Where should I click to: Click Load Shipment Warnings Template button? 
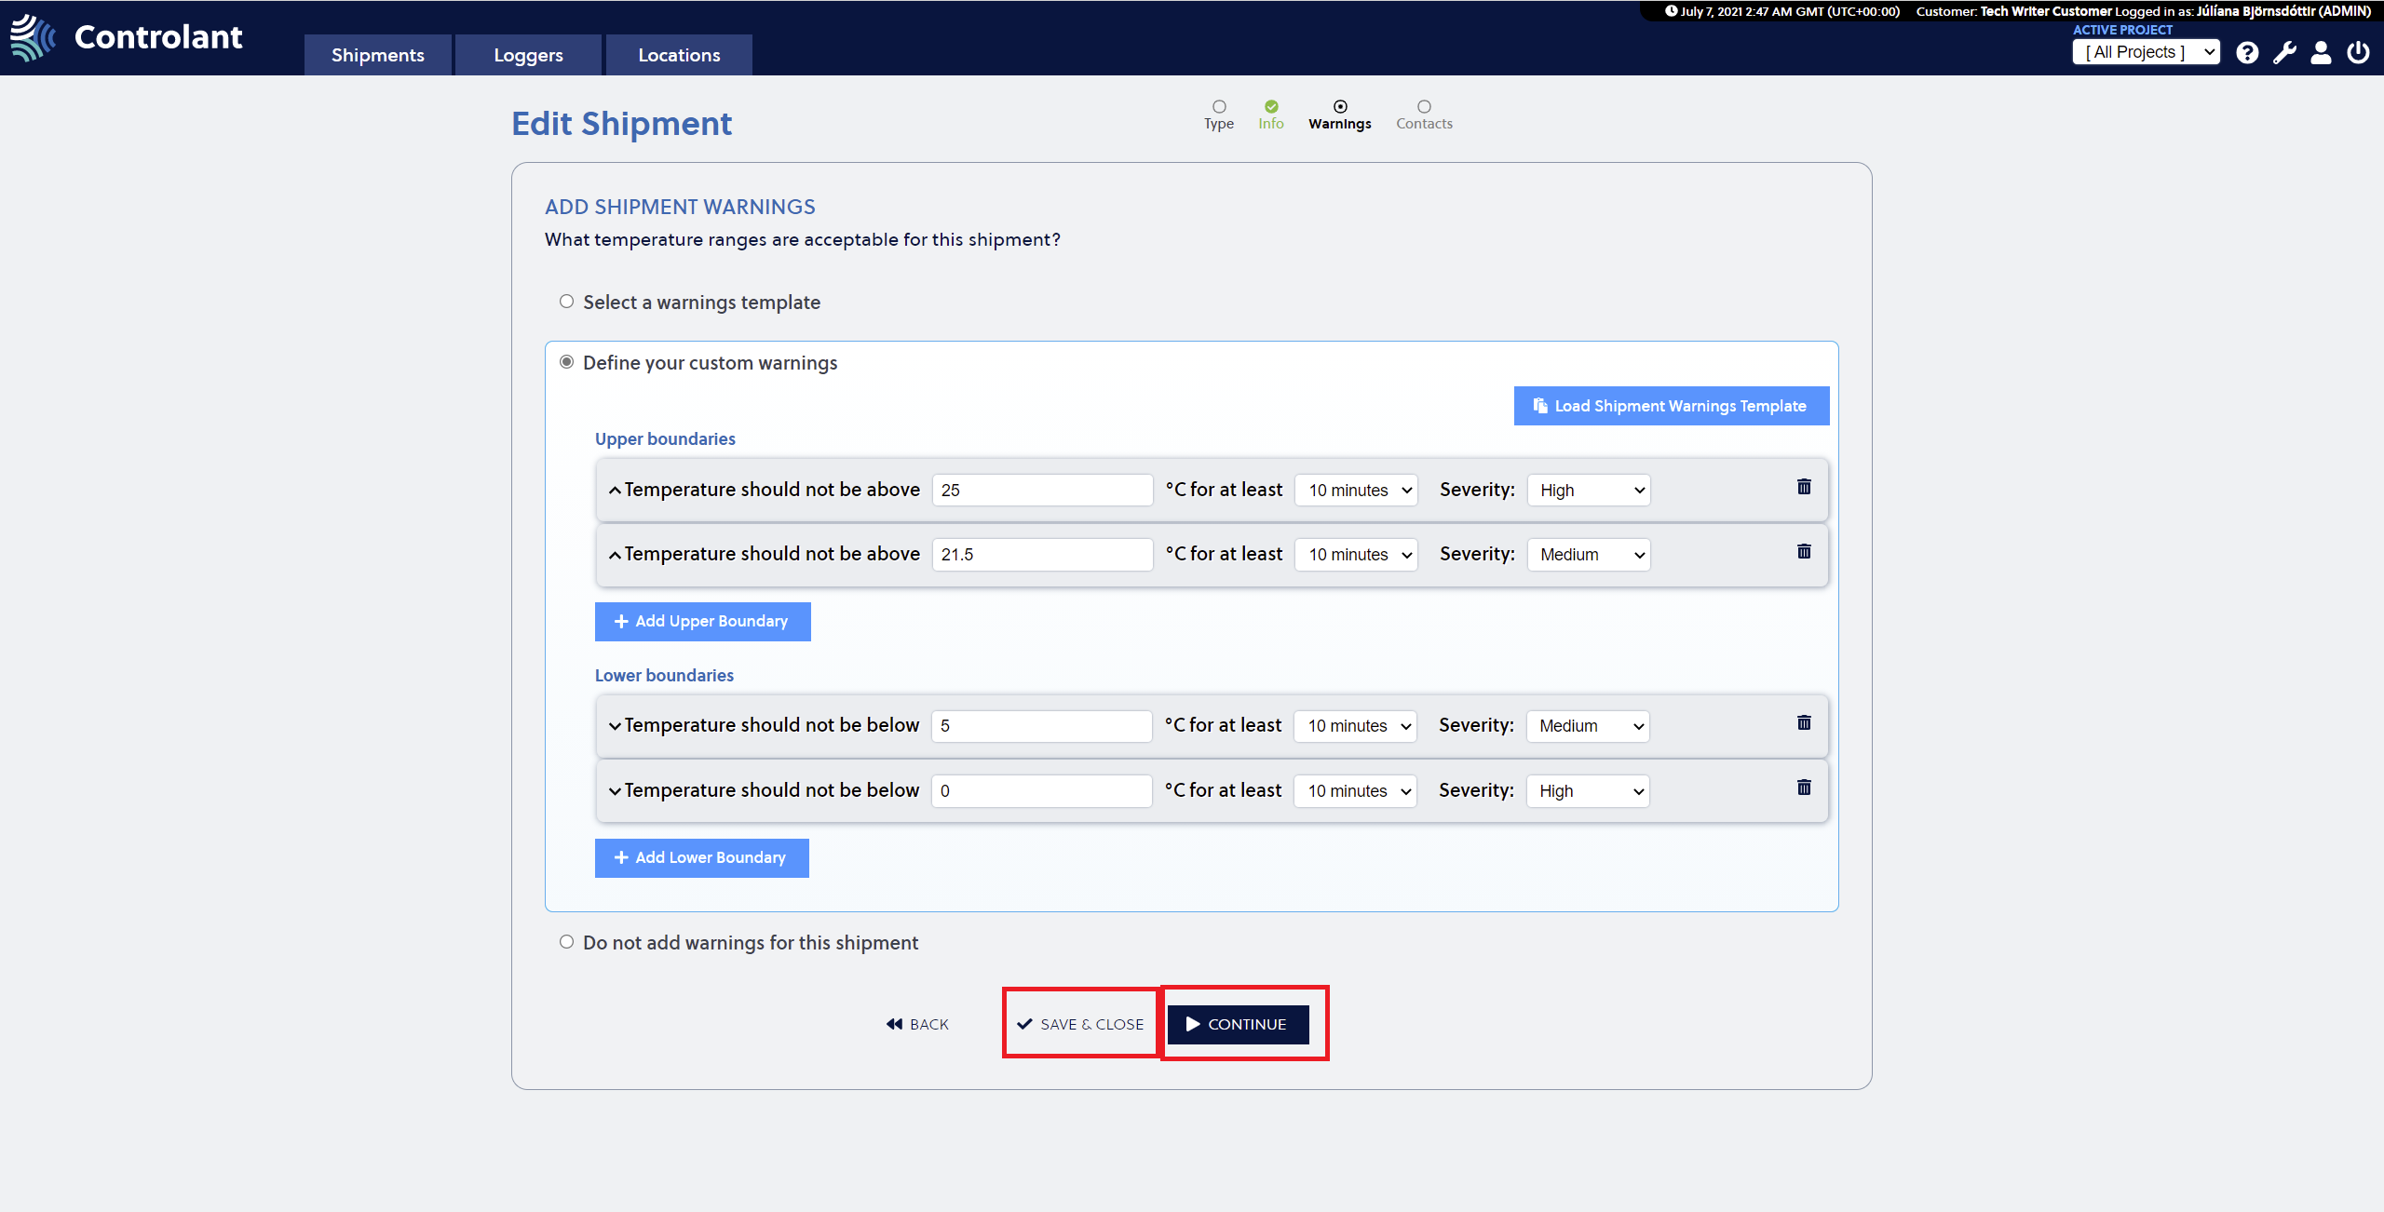(1672, 406)
